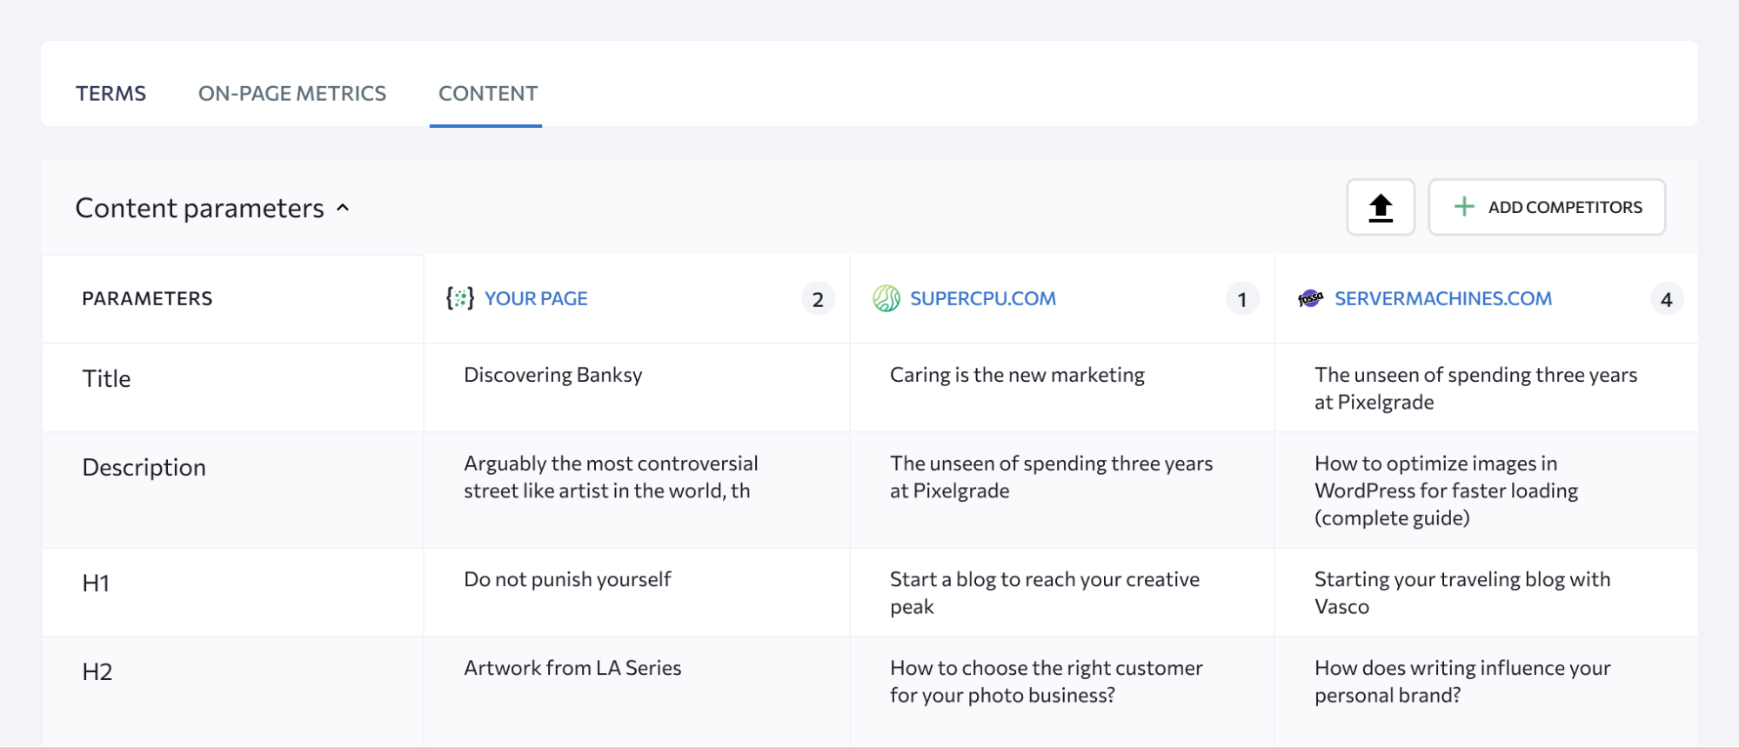Click the Servermachines.com purple favicon
Screen dimensions: 1739x747
[1310, 298]
